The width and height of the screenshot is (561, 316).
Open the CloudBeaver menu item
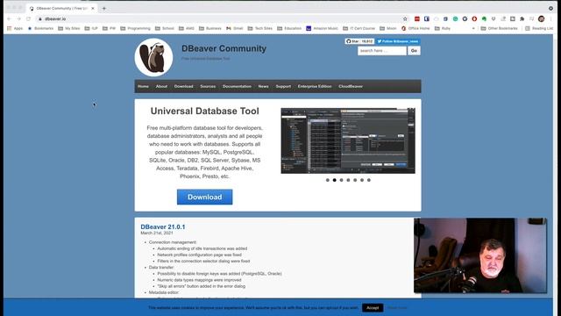click(x=351, y=86)
